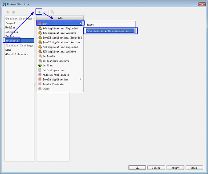This screenshot has width=208, height=174.
Task: Click the EJB Application: Exploded icon
Action: pos(40,47)
